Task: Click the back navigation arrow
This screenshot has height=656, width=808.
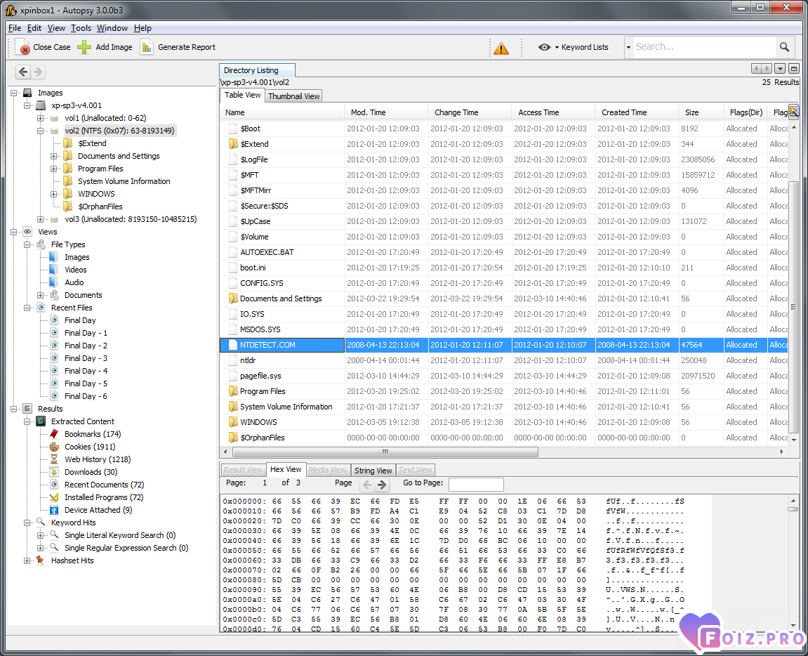Action: point(23,72)
